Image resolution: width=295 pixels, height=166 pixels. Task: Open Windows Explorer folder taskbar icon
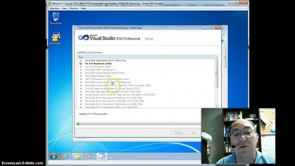[77, 156]
